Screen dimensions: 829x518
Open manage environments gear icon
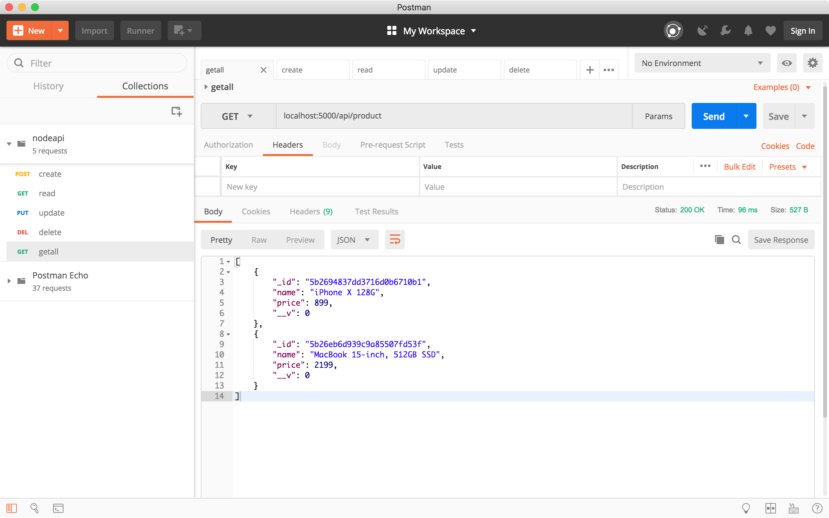[812, 63]
